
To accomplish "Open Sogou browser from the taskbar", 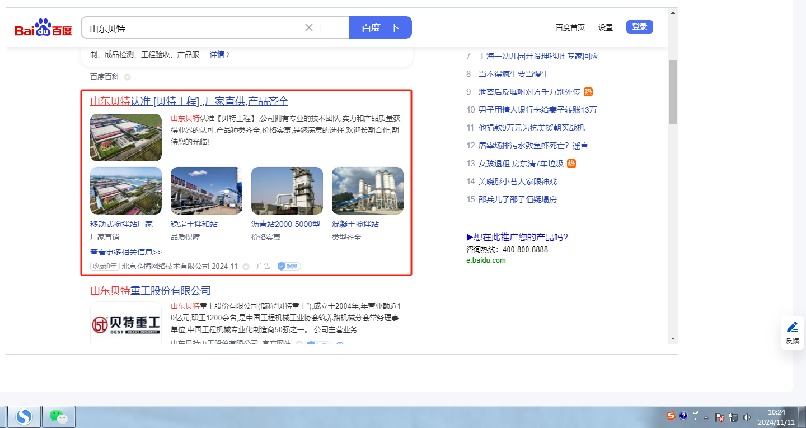I will coord(24,416).
